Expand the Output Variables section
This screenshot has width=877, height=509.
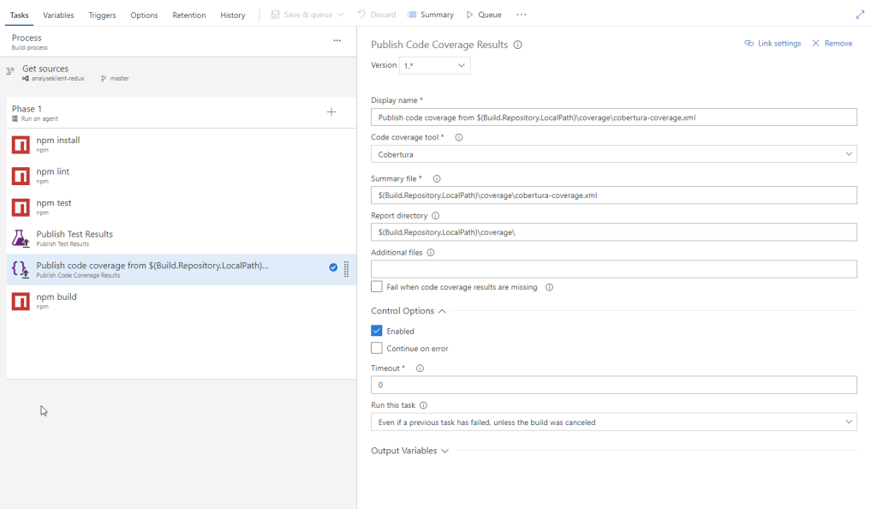pyautogui.click(x=409, y=451)
